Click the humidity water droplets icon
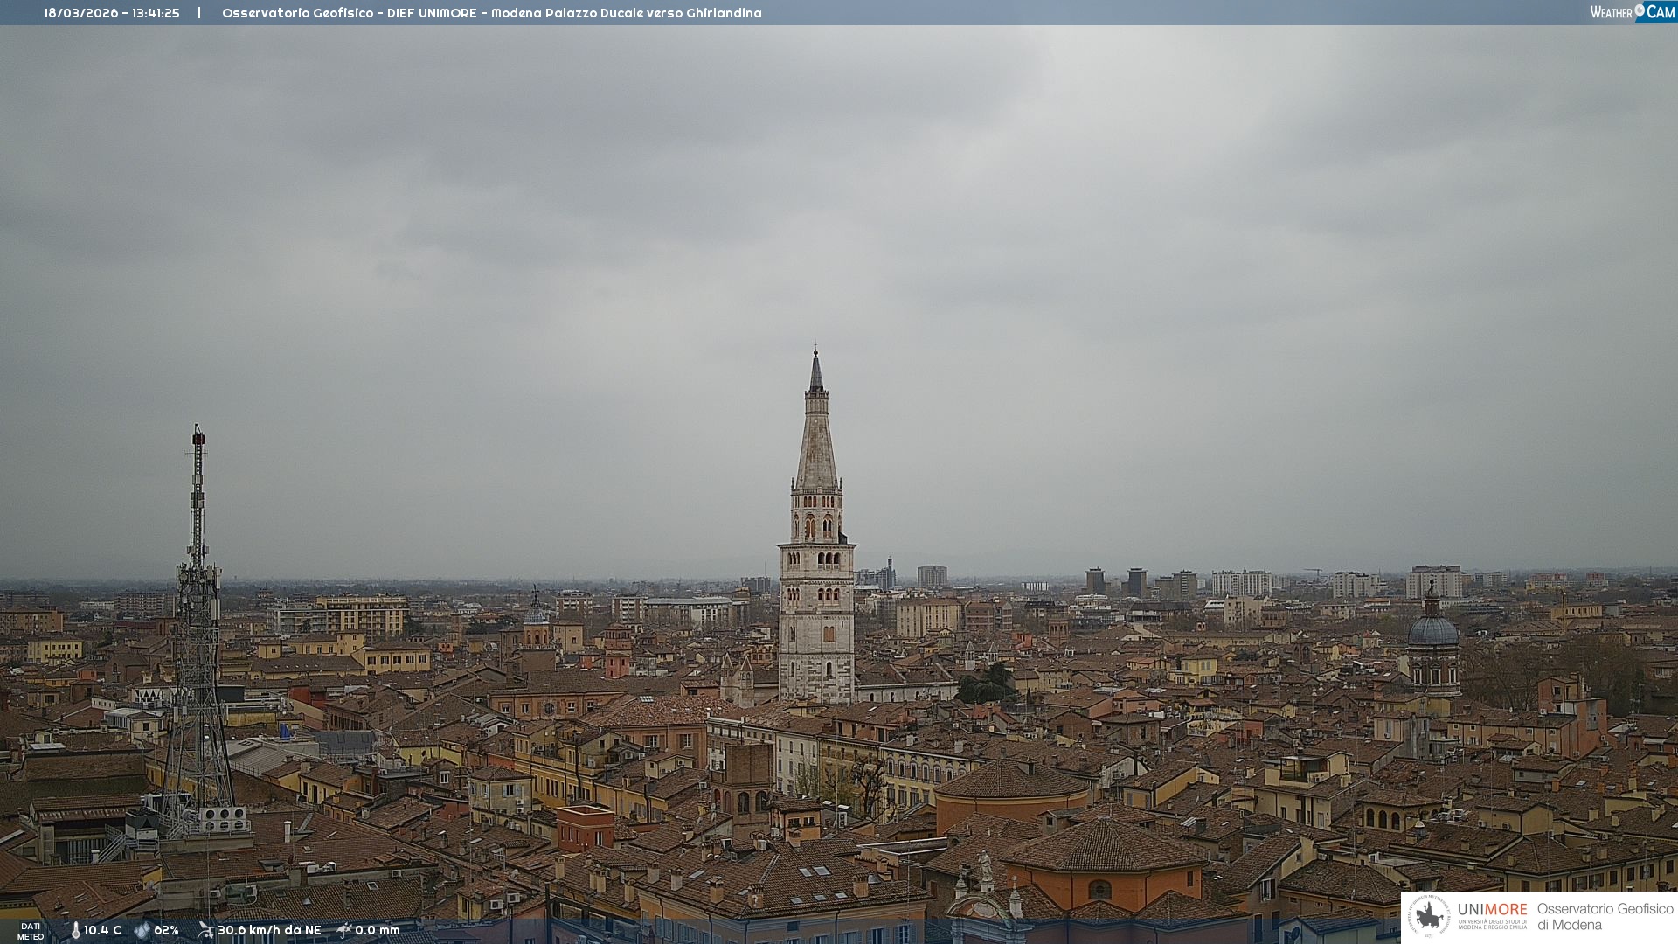The image size is (1678, 944). 142,930
